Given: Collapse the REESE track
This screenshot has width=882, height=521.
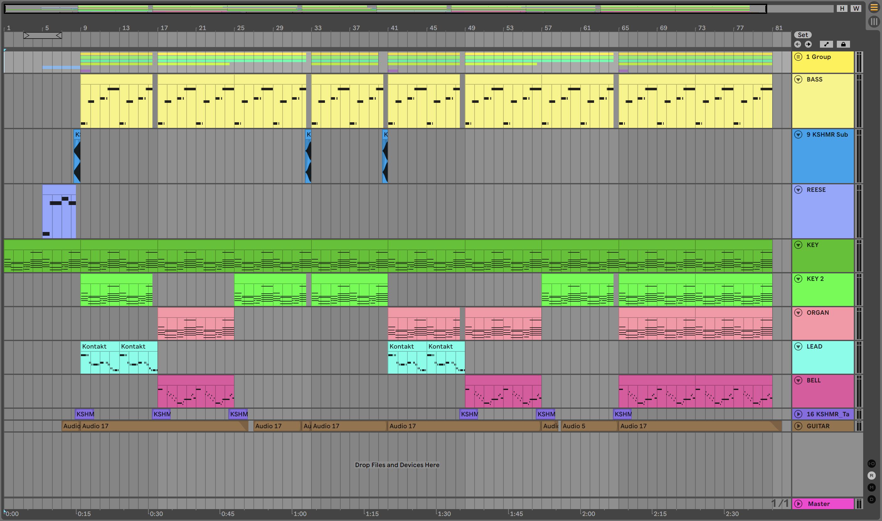Looking at the screenshot, I should point(798,190).
